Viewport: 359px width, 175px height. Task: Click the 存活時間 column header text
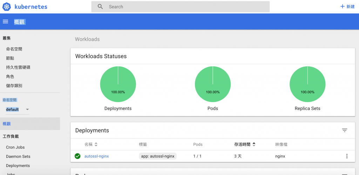[242, 144]
